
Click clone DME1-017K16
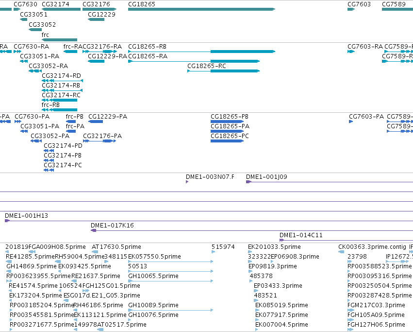click(252, 231)
